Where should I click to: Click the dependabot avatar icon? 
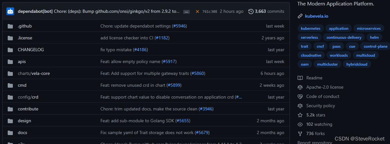click(x=11, y=12)
